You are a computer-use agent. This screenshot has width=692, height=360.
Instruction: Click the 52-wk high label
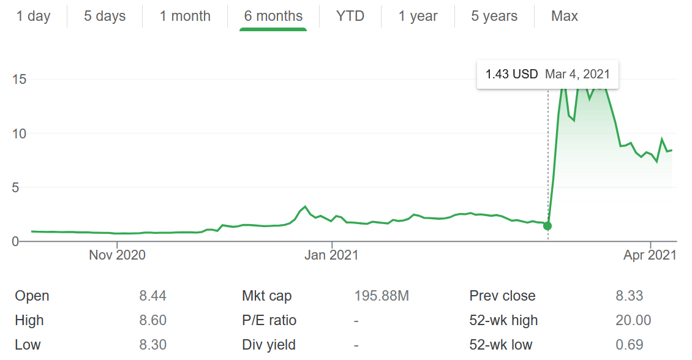(503, 320)
